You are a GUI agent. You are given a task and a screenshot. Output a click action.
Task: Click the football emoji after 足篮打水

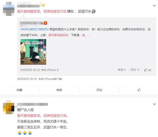coord(93,12)
